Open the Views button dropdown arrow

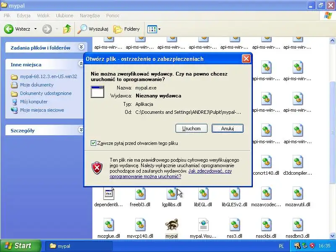[x=159, y=29]
